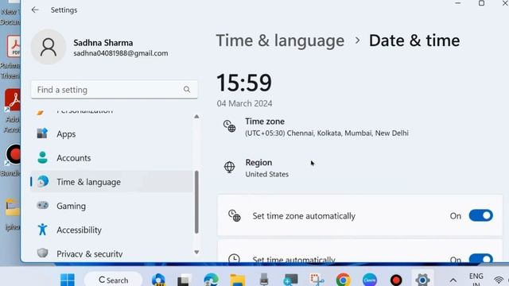Focus the Find a setting search box
Image resolution: width=509 pixels, height=286 pixels.
(x=115, y=90)
